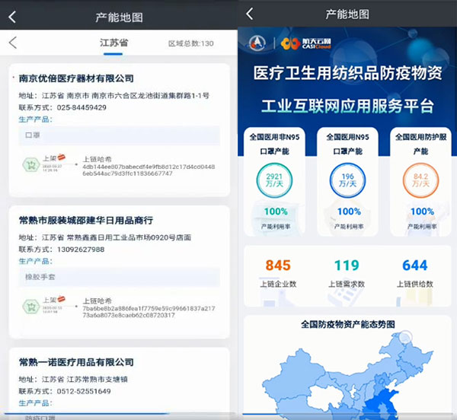Tap the 航天云网 CASICloud logo
The image size is (457, 420).
tap(303, 43)
